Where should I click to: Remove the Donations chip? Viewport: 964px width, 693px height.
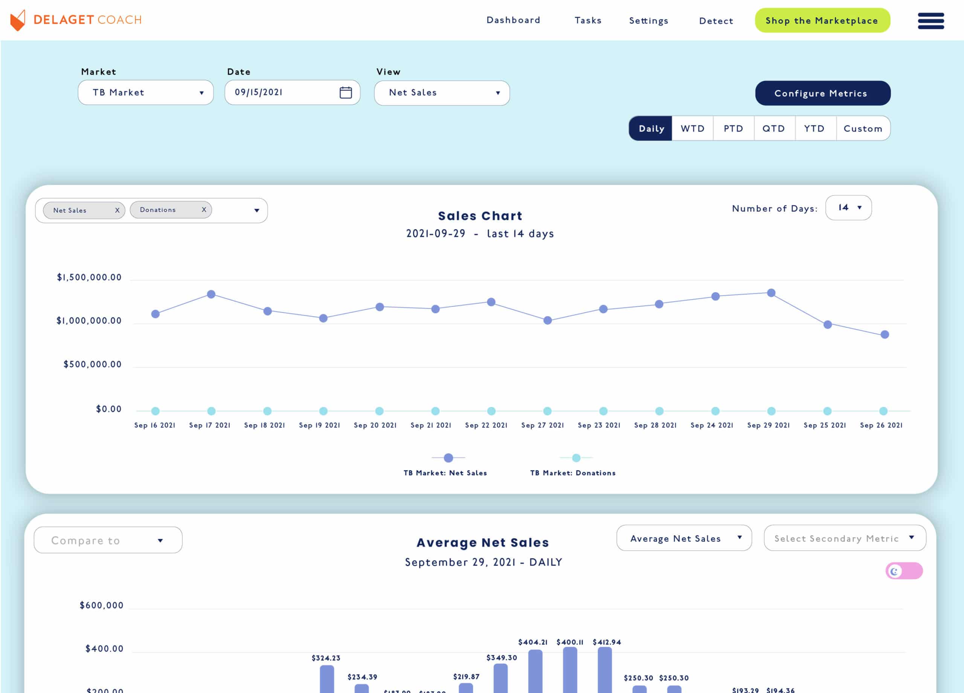pyautogui.click(x=204, y=209)
